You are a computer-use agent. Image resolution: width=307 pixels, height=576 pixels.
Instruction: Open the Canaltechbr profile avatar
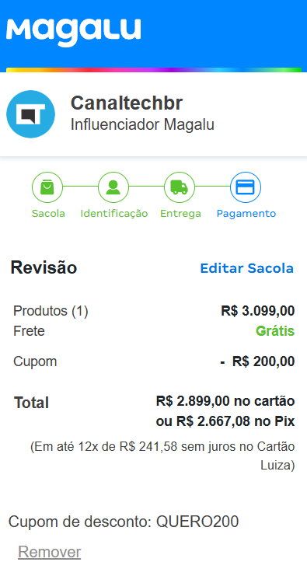coord(31,114)
